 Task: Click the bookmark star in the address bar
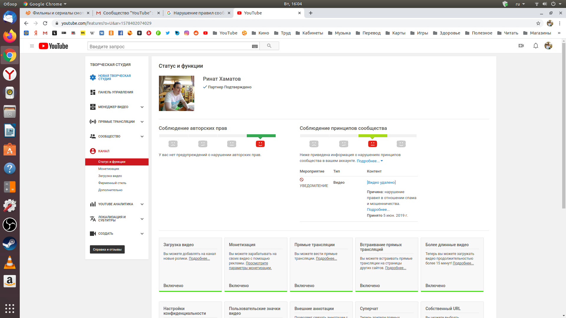pos(538,23)
